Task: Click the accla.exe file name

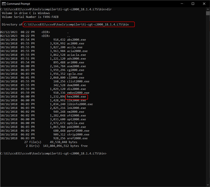Action: (x=75, y=47)
